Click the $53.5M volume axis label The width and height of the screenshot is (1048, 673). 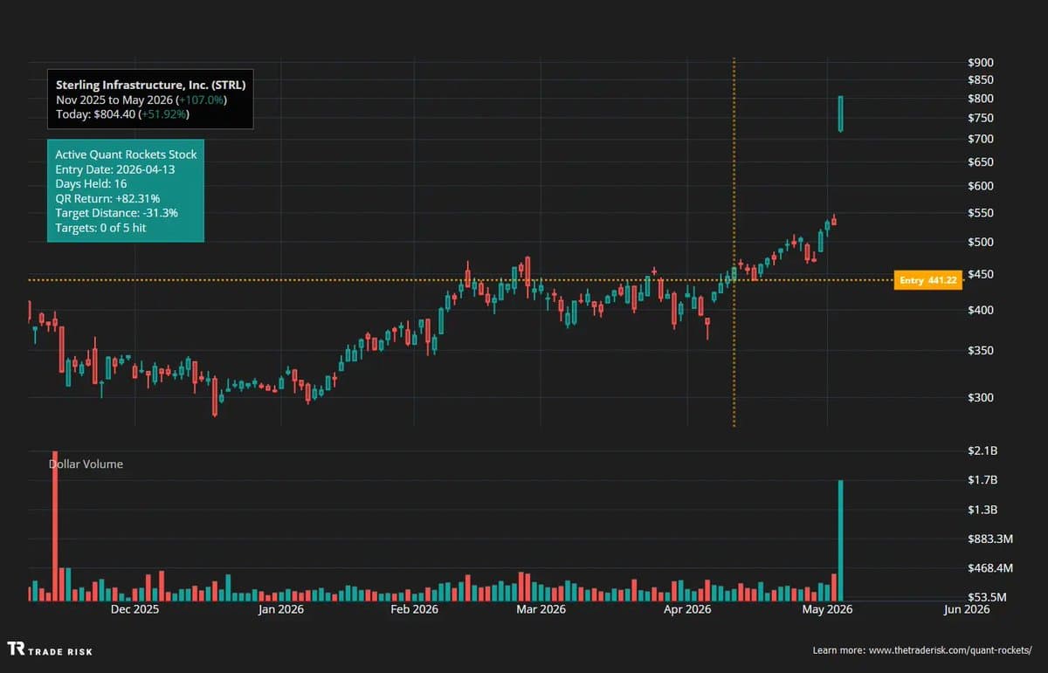pyautogui.click(x=988, y=598)
